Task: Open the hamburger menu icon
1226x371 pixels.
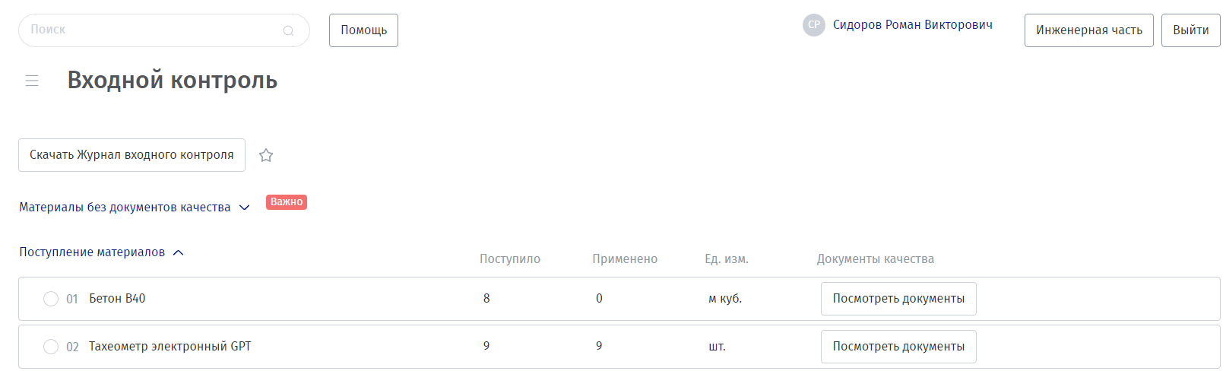Action: pyautogui.click(x=32, y=81)
